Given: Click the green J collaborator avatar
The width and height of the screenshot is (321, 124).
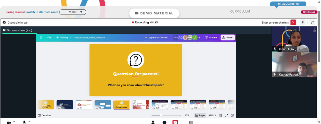Looking at the screenshot, I should point(195,37).
